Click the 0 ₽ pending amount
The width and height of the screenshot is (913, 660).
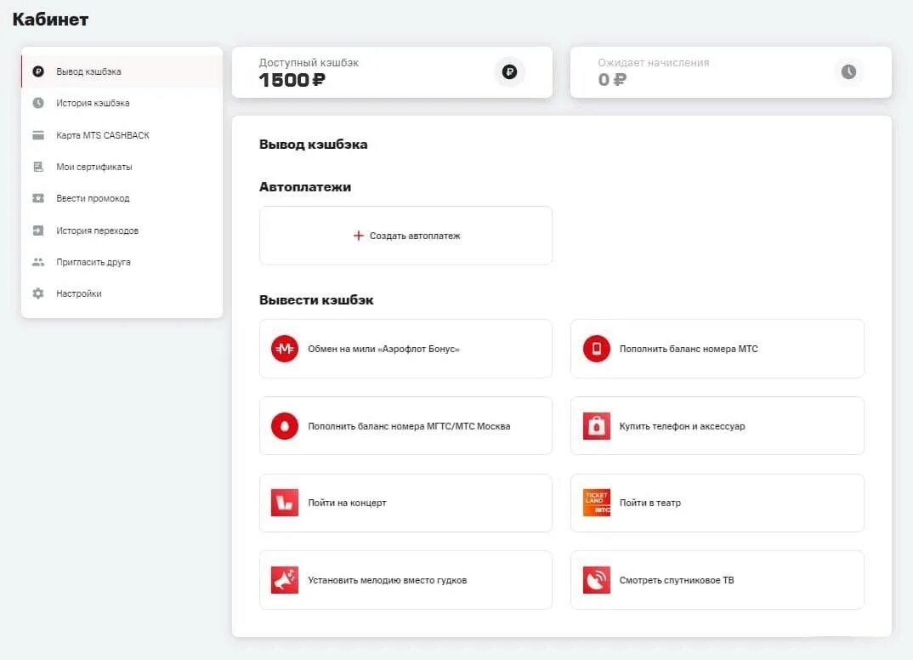coord(612,80)
